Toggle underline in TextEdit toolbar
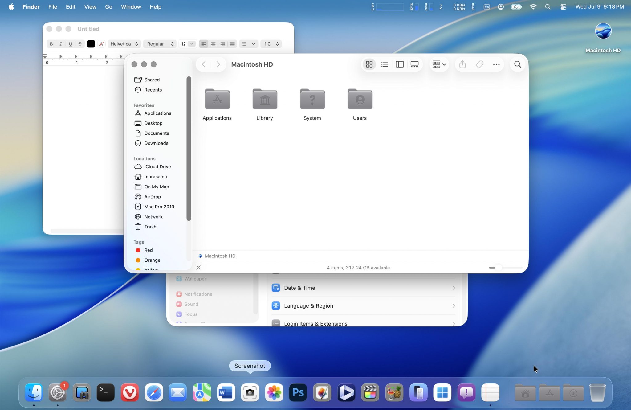 [x=70, y=44]
